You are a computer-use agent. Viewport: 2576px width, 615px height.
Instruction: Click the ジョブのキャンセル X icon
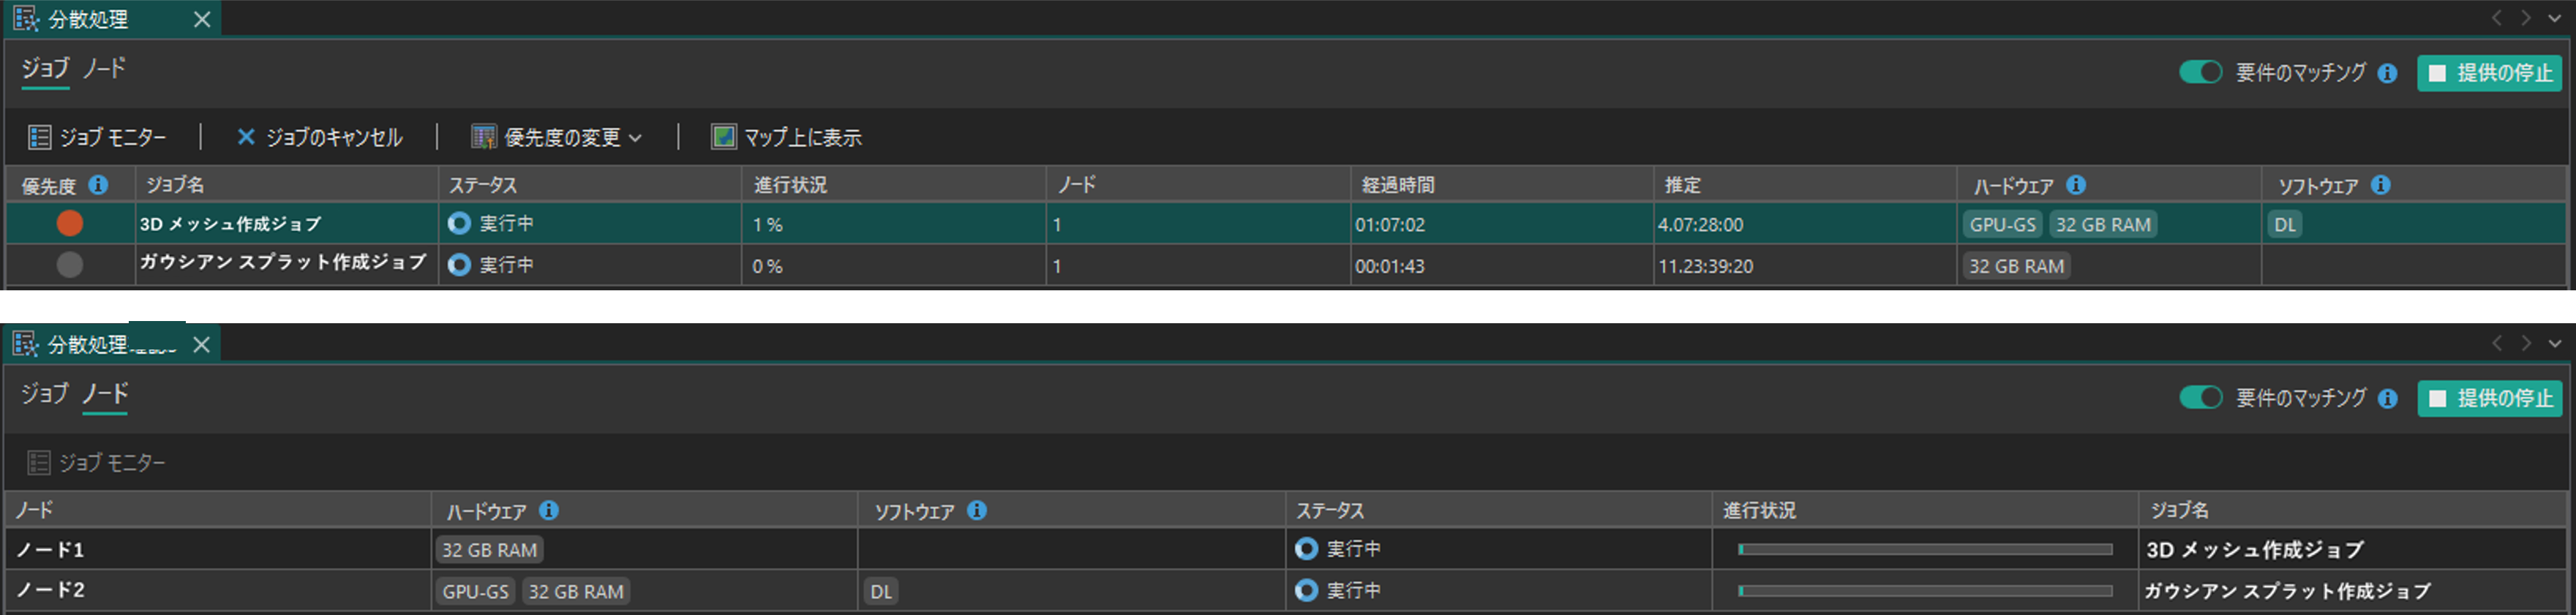tap(245, 137)
